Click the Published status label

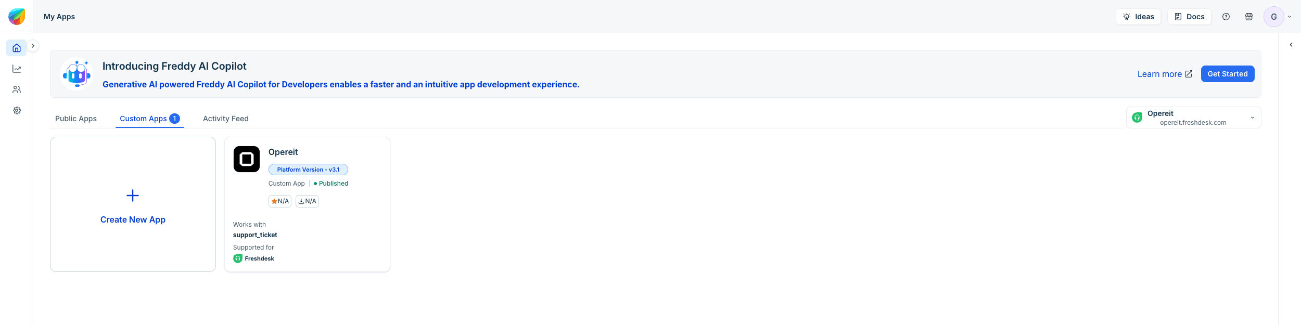pyautogui.click(x=331, y=184)
